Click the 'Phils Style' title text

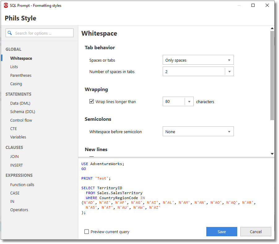coord(20,18)
